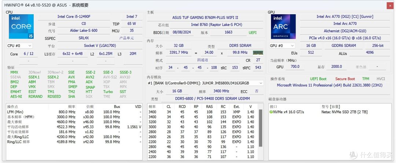
Task: Click the AES-NI feature flag
Action: [16, 96]
